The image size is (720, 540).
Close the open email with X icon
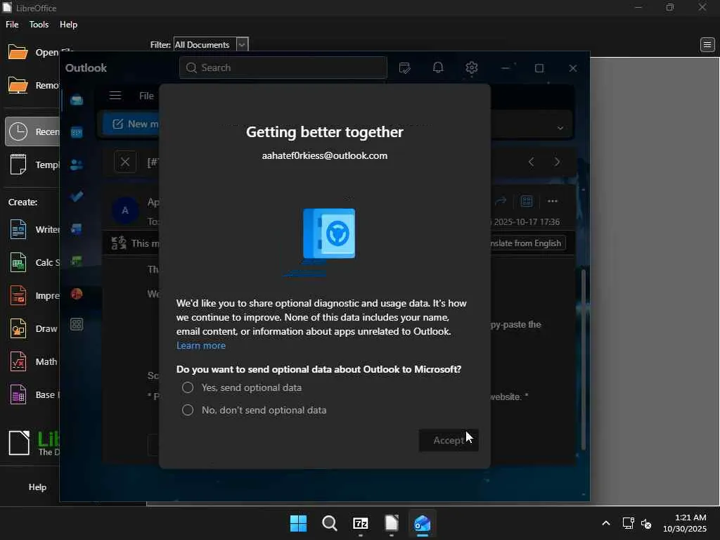pos(125,162)
